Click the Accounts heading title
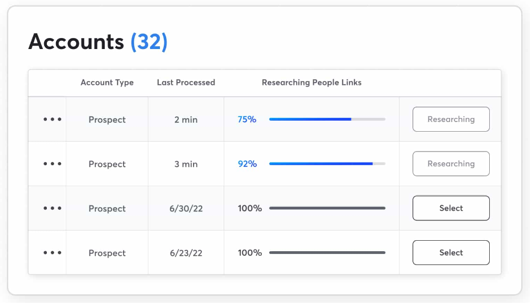Viewport: 530px width, 303px height. [76, 42]
